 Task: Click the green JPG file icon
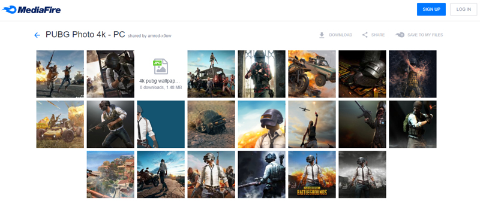[161, 66]
